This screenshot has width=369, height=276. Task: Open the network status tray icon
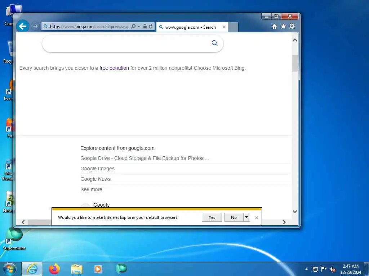tap(315, 269)
